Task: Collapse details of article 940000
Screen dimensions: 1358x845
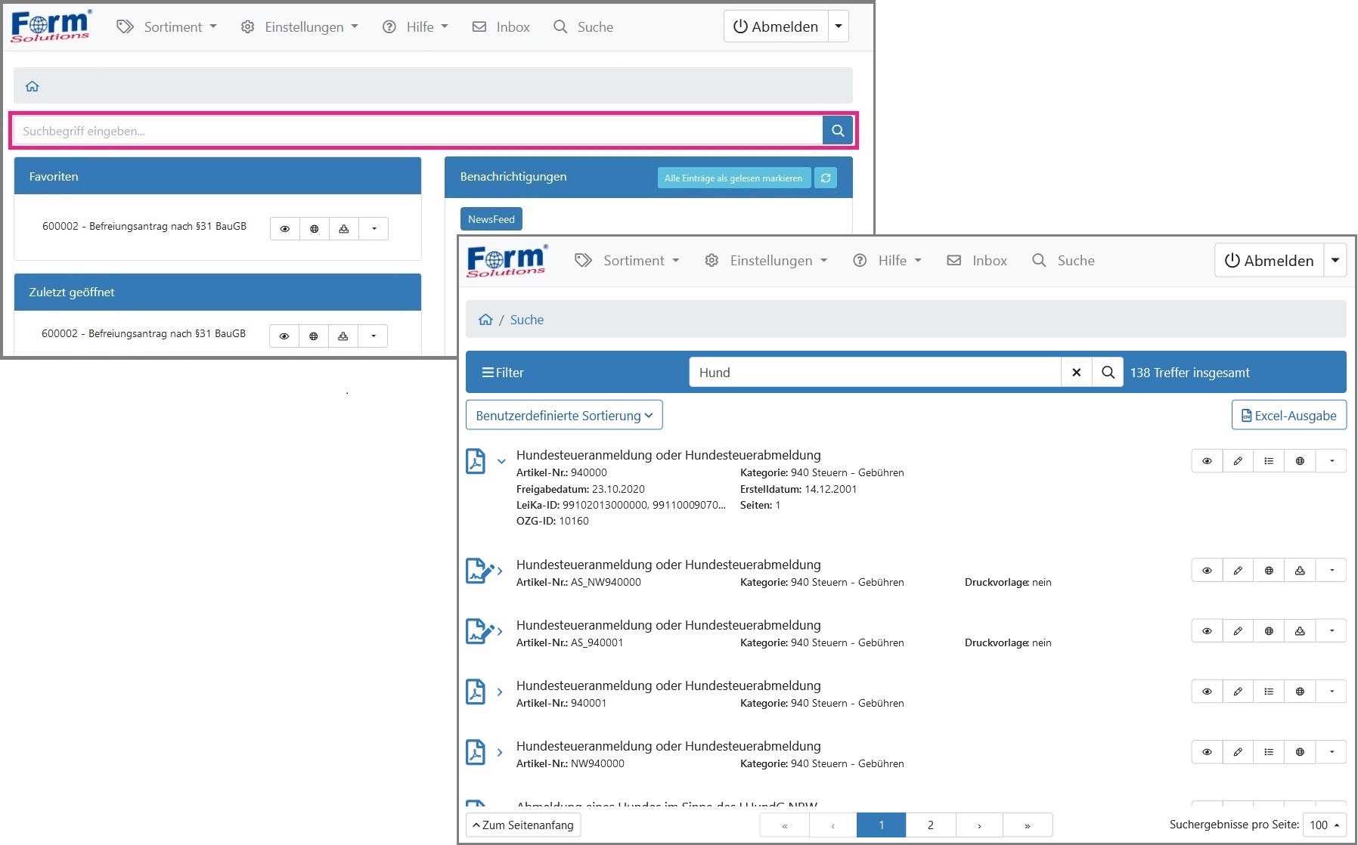Action: click(x=501, y=461)
